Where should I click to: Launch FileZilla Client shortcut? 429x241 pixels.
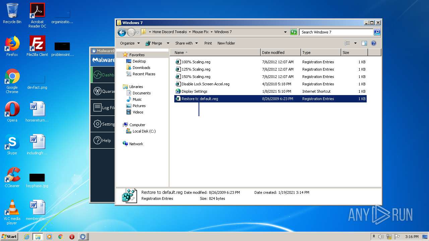tap(37, 46)
